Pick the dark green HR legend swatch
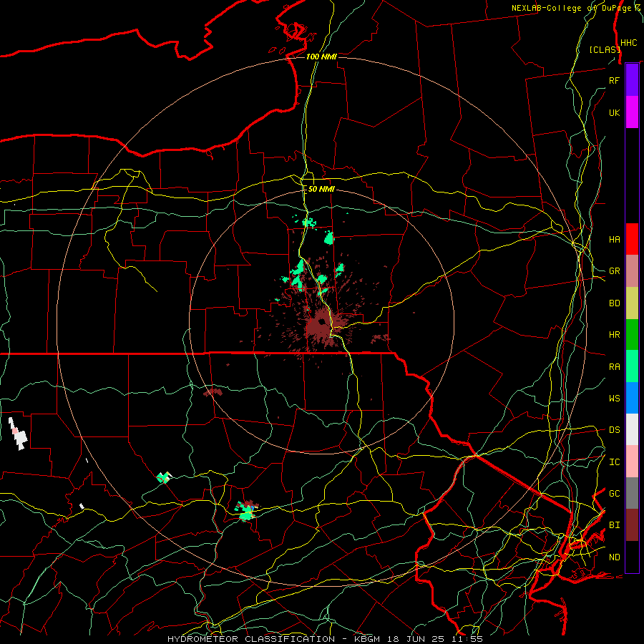This screenshot has height=644, width=644. 632,334
